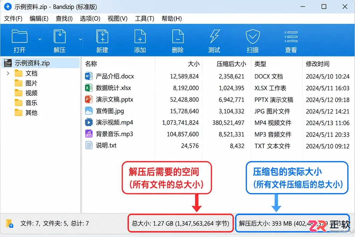Select file name 说明.txt

(106, 146)
